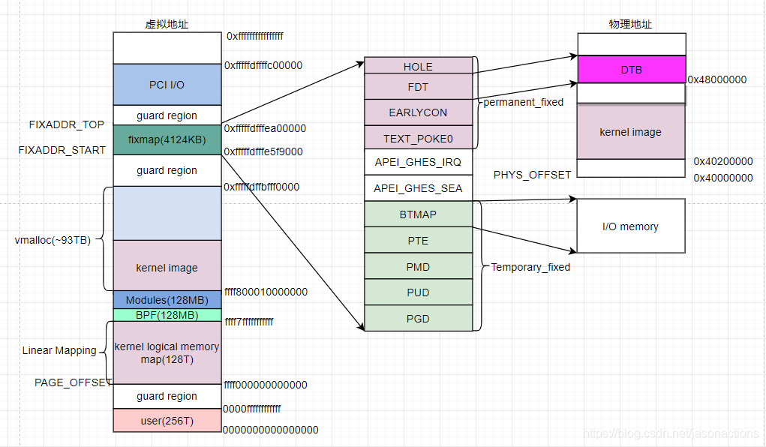
Task: Click guard region below PCI I/O
Action: tap(167, 115)
